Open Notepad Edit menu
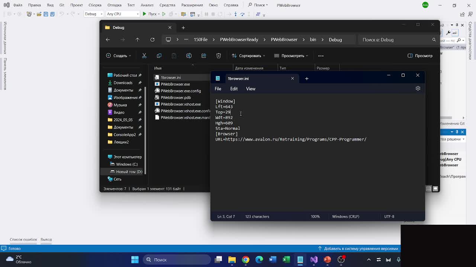The width and height of the screenshot is (476, 267). point(234,89)
